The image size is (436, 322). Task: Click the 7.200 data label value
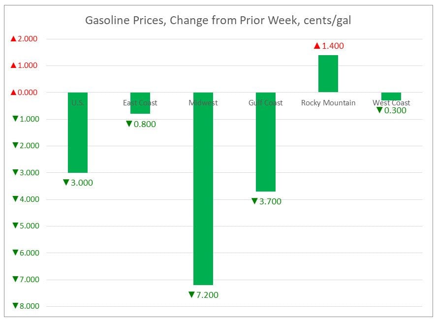[x=207, y=295]
